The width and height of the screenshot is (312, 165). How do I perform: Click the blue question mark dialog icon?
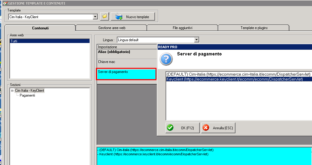(166, 59)
